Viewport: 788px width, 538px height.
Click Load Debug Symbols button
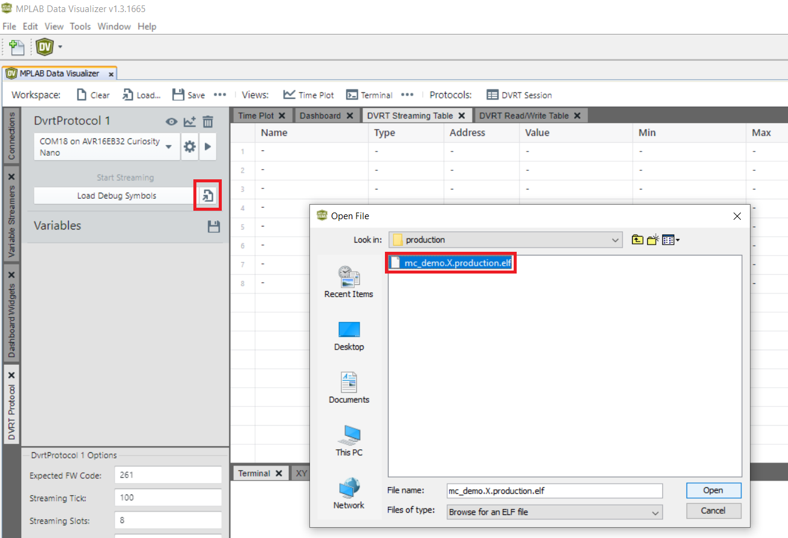[116, 196]
